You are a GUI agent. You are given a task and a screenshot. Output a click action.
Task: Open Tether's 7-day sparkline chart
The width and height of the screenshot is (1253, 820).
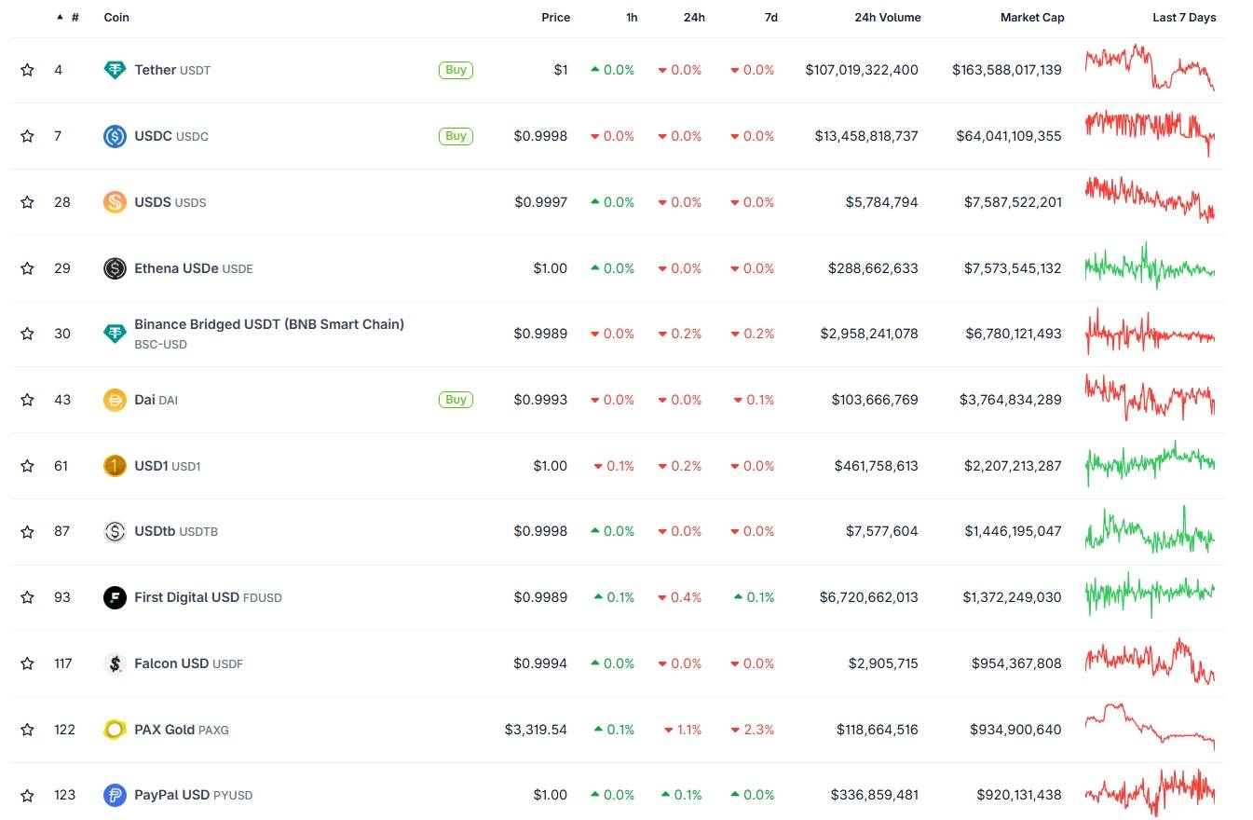point(1150,67)
